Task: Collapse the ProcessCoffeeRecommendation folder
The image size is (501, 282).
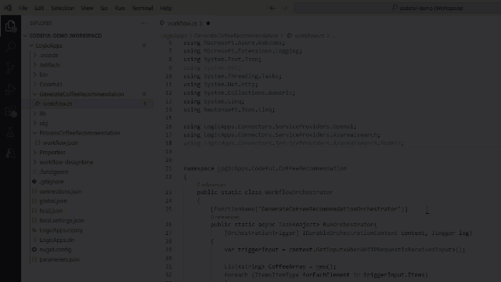Action: pos(80,133)
